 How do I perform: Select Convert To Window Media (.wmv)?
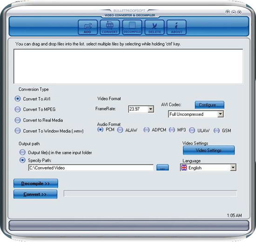49,131
